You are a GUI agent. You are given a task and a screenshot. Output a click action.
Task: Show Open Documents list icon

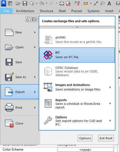tap(34, 19)
